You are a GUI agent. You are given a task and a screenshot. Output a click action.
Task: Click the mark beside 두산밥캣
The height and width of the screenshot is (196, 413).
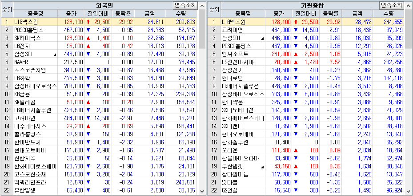point(262,167)
